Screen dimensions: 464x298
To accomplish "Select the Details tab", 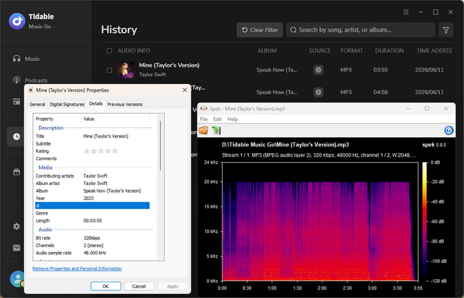I will (96, 104).
